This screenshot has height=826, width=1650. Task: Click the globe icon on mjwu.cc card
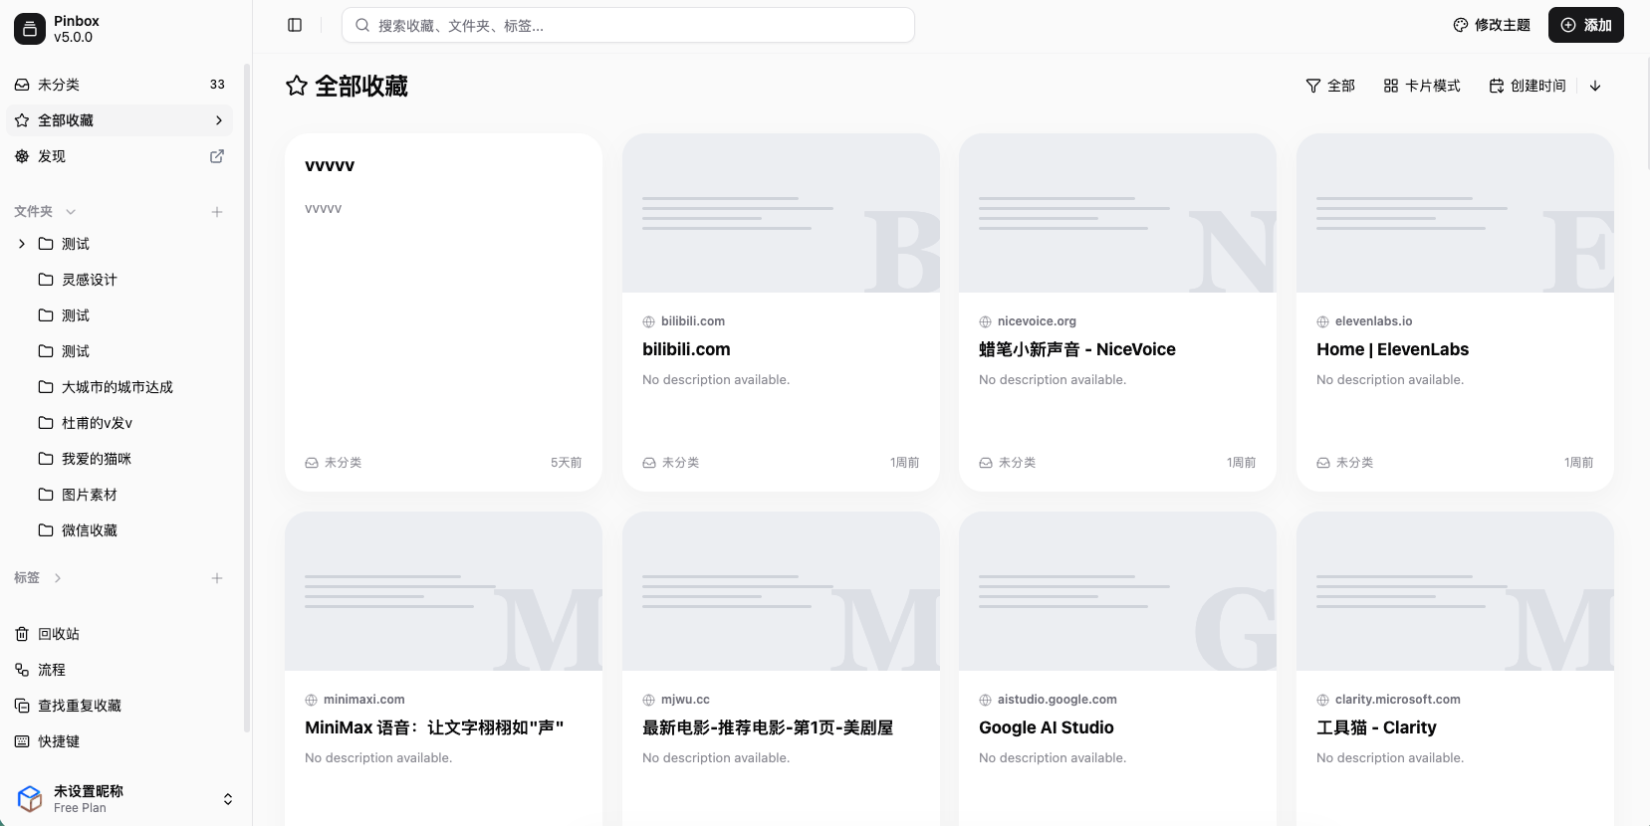pos(648,700)
